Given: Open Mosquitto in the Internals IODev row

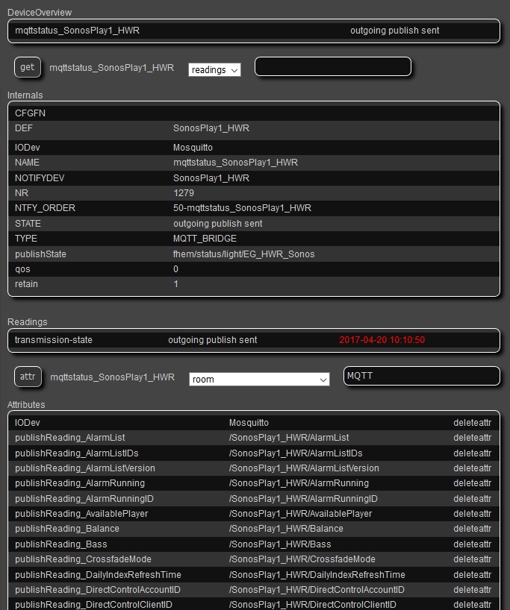Looking at the screenshot, I should click(193, 148).
